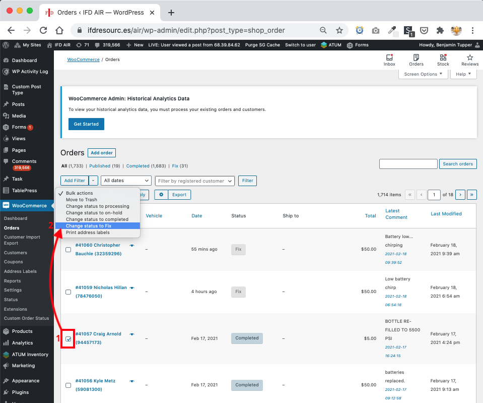Screen dimensions: 483x403
Task: Select checkbox for order #41059
Action: coord(68,292)
